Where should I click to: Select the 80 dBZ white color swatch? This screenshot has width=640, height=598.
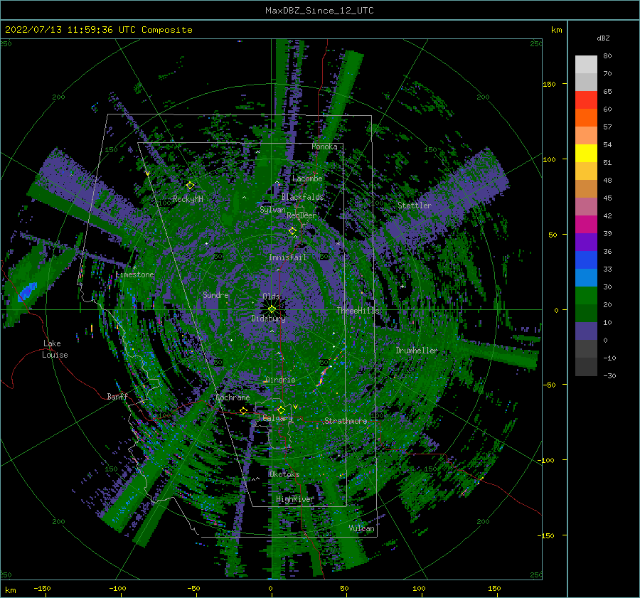[x=586, y=64]
